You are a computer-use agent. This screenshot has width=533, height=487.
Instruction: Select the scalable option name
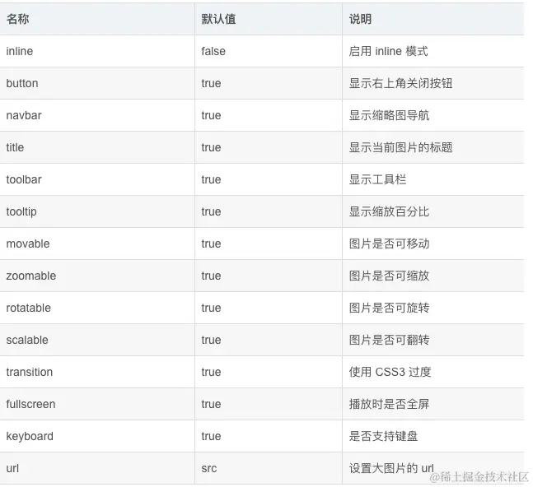pos(27,340)
